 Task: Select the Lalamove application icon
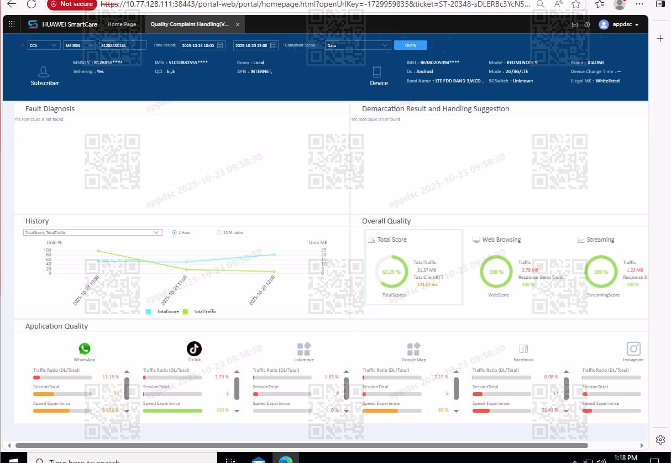click(303, 348)
